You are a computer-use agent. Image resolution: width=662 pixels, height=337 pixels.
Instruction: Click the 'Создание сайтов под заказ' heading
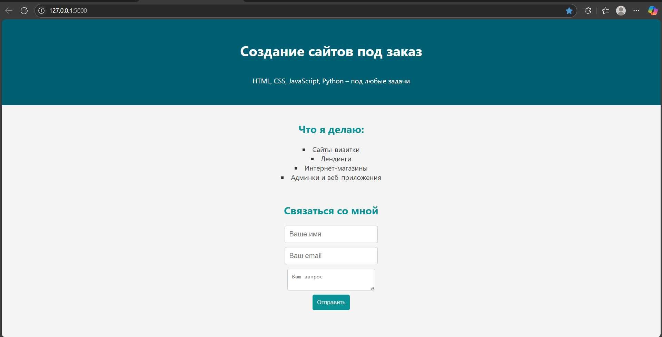pyautogui.click(x=331, y=51)
